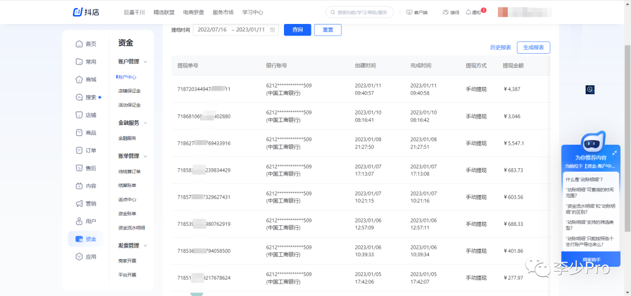Select 商家开票 menu item
The image size is (631, 296).
127,261
